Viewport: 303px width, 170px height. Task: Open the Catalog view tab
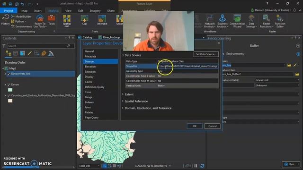coord(85,37)
